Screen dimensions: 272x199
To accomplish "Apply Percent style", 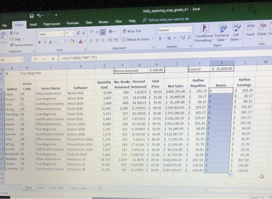I will coord(169,38).
